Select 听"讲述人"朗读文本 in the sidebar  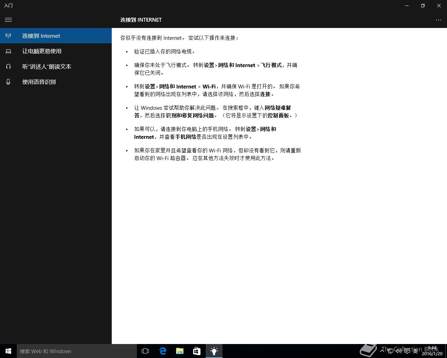[x=56, y=66]
